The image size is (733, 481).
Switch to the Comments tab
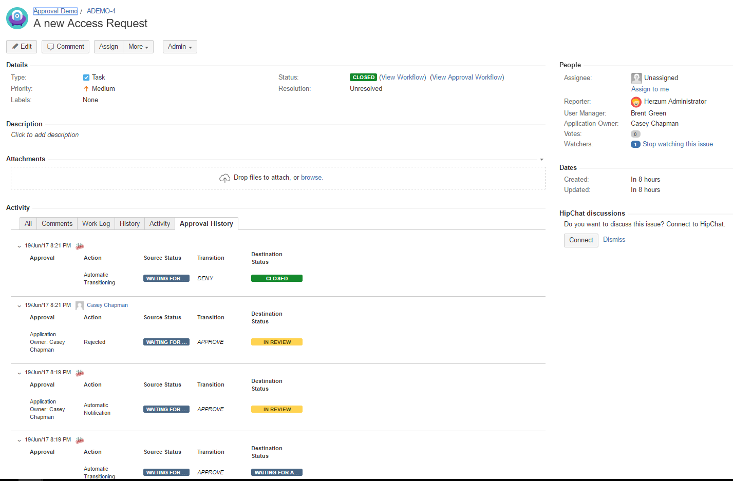(x=57, y=224)
